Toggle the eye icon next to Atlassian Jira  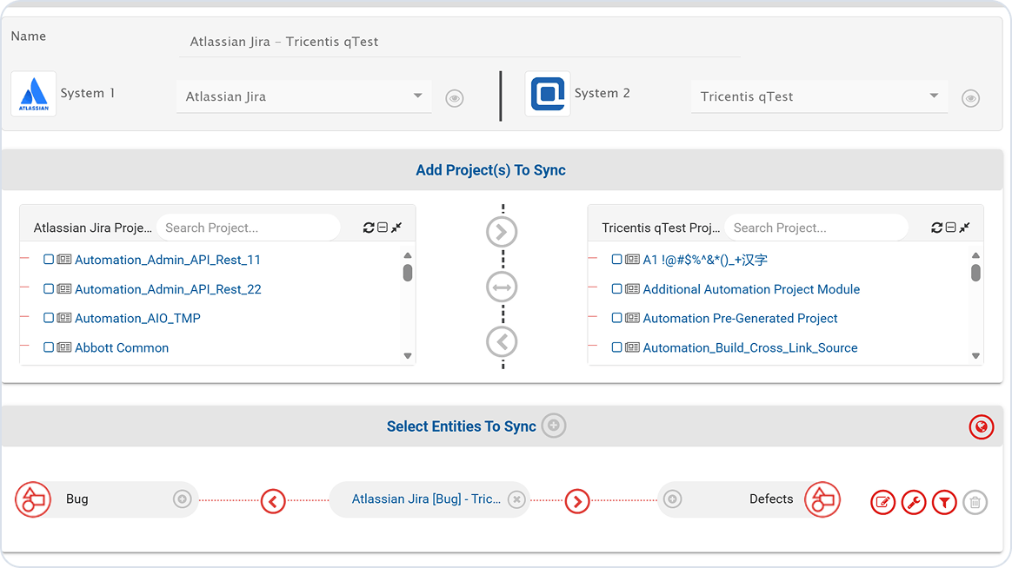pyautogui.click(x=455, y=98)
